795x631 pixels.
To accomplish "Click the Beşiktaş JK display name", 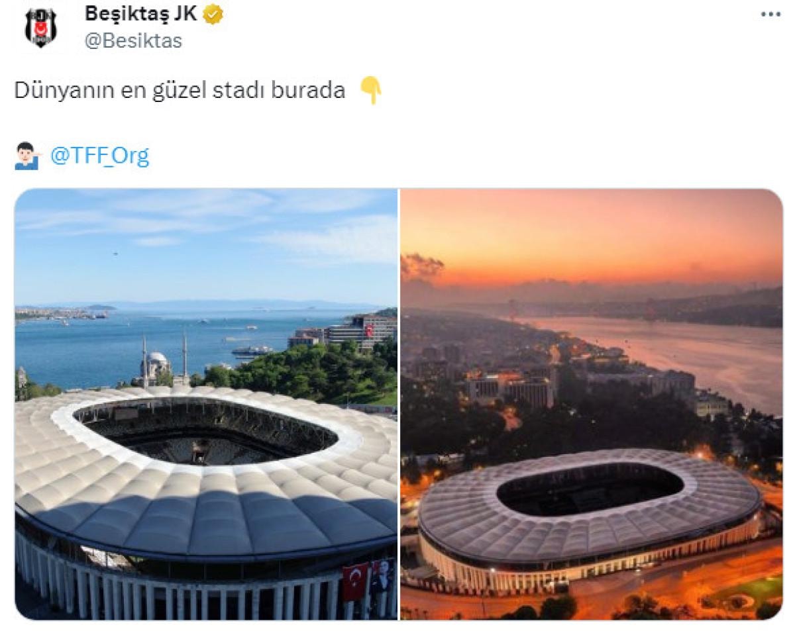I will point(140,14).
